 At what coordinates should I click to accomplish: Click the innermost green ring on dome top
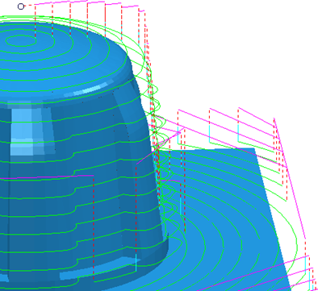click(x=20, y=41)
